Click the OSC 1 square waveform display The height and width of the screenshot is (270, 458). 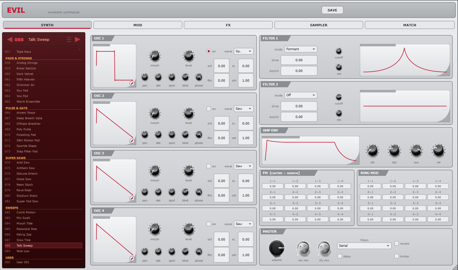114,66
